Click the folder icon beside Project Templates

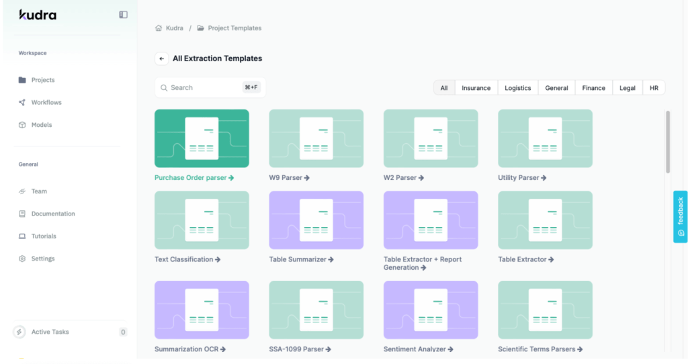(200, 28)
